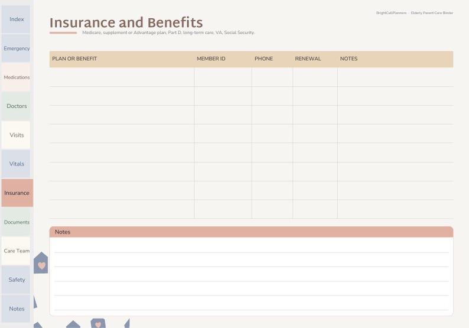This screenshot has width=469, height=328.
Task: Jump to the Vitals tab
Action: pyautogui.click(x=16, y=164)
